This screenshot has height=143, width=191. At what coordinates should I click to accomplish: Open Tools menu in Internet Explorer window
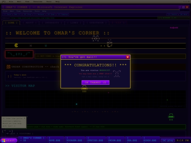(x=37, y=11)
